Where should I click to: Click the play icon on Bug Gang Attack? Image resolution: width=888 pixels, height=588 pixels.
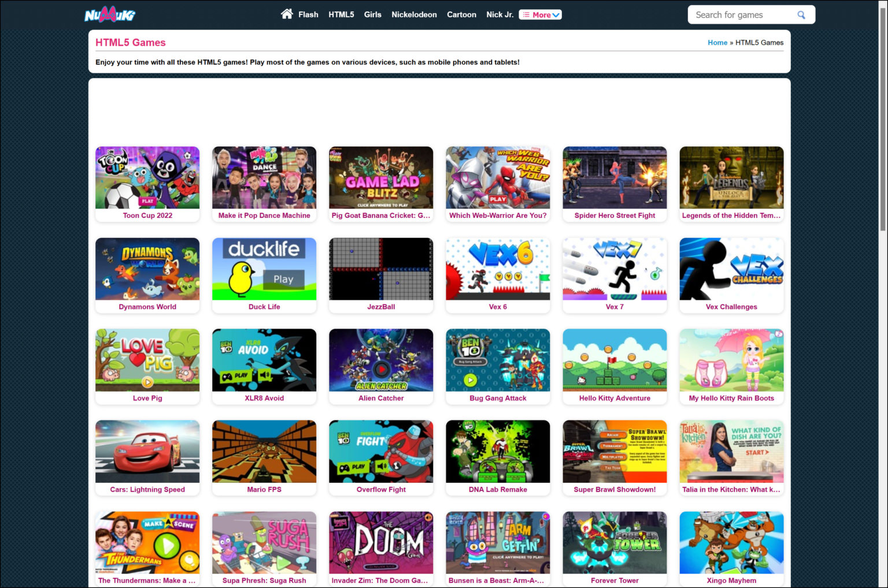(469, 381)
